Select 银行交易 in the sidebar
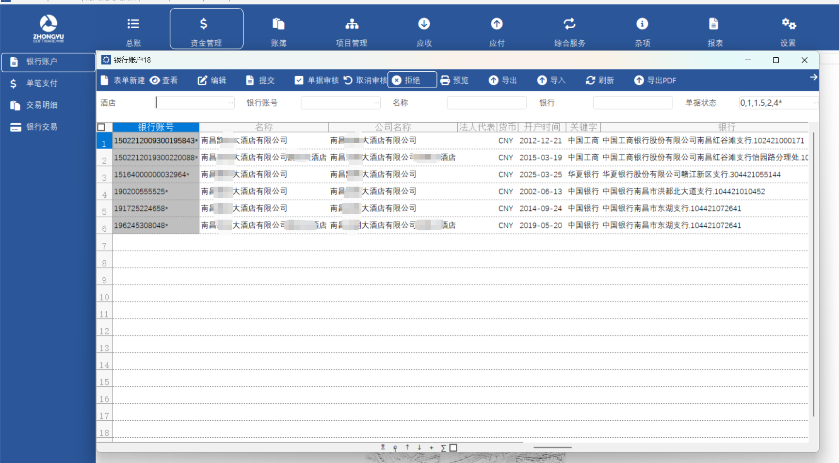 pyautogui.click(x=41, y=127)
